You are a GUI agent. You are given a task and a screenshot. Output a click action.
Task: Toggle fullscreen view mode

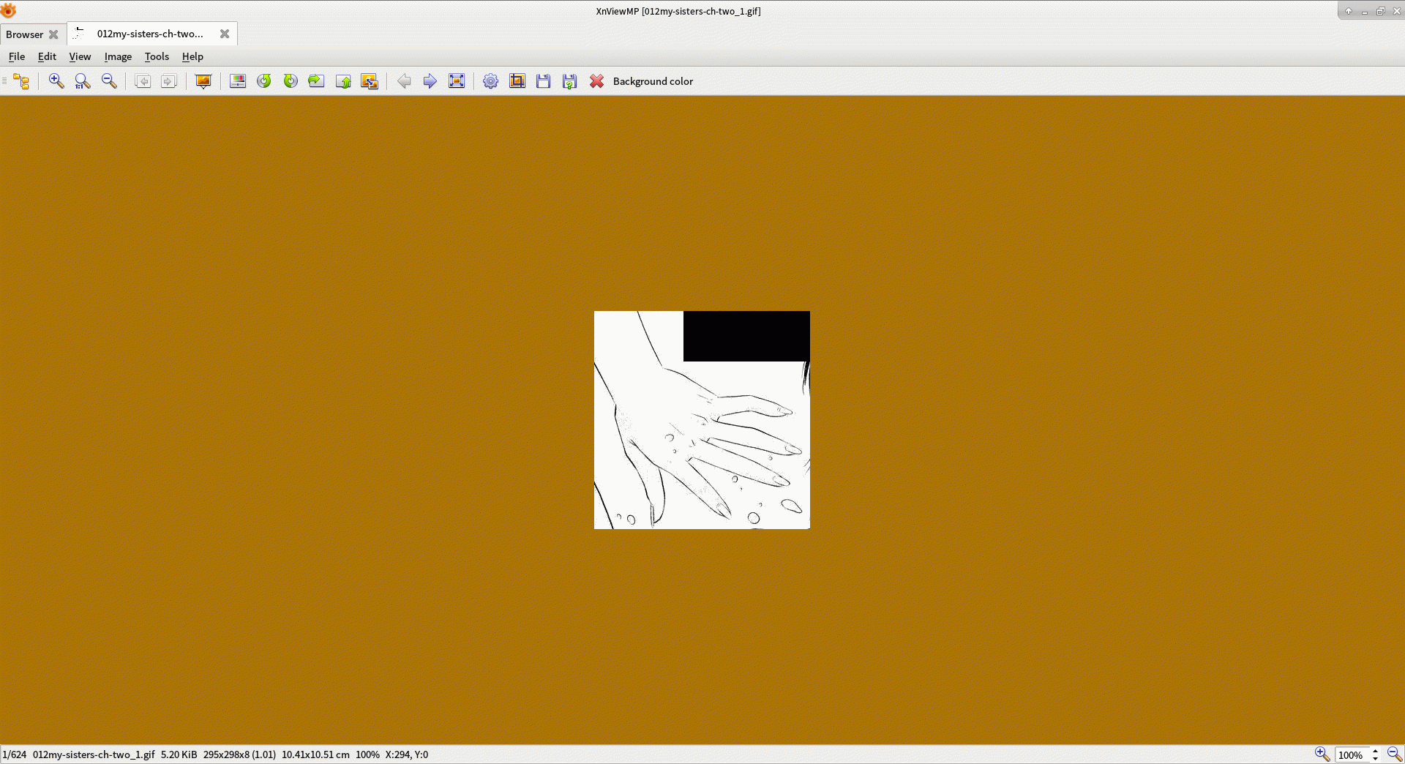pos(457,81)
